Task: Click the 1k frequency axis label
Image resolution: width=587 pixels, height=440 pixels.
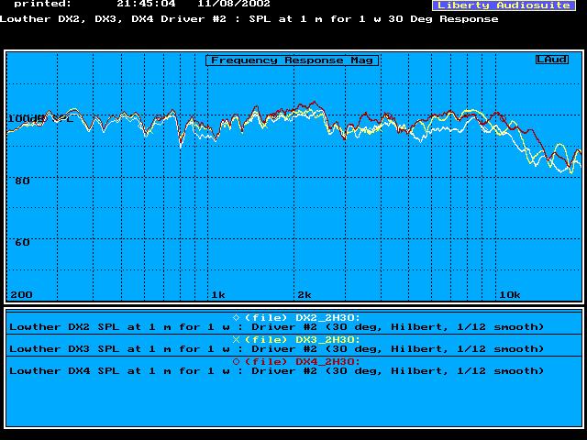Action: (218, 295)
